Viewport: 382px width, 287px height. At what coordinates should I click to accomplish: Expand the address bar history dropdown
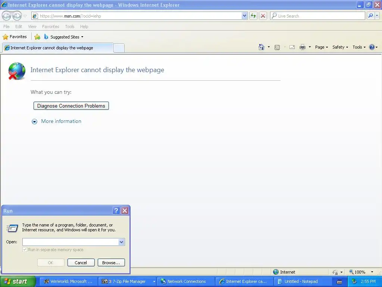[x=244, y=16]
